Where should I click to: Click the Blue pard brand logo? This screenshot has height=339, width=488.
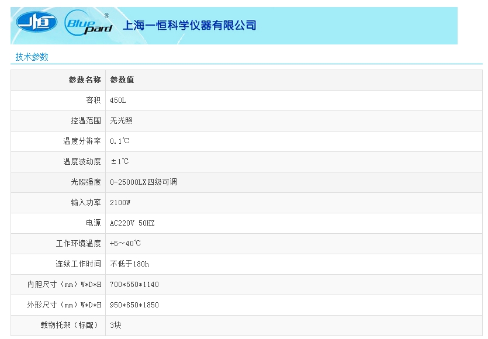88,24
